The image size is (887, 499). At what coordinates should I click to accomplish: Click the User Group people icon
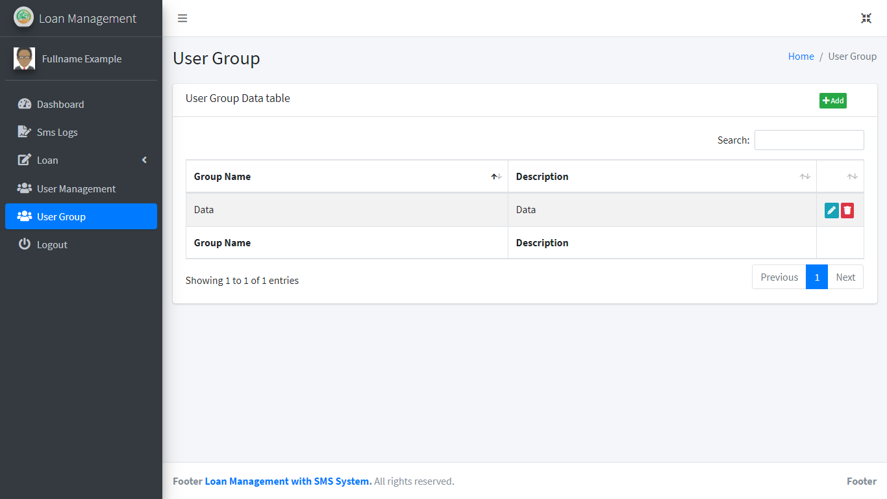[25, 216]
